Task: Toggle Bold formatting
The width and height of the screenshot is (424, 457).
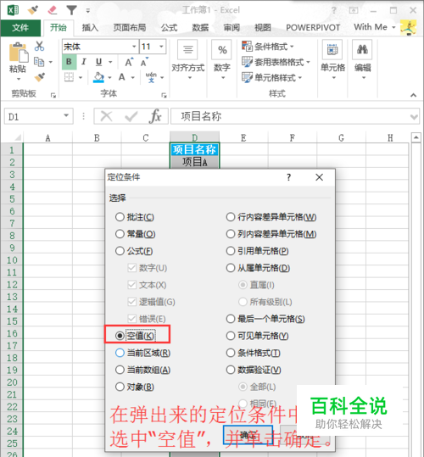Action: coord(69,62)
